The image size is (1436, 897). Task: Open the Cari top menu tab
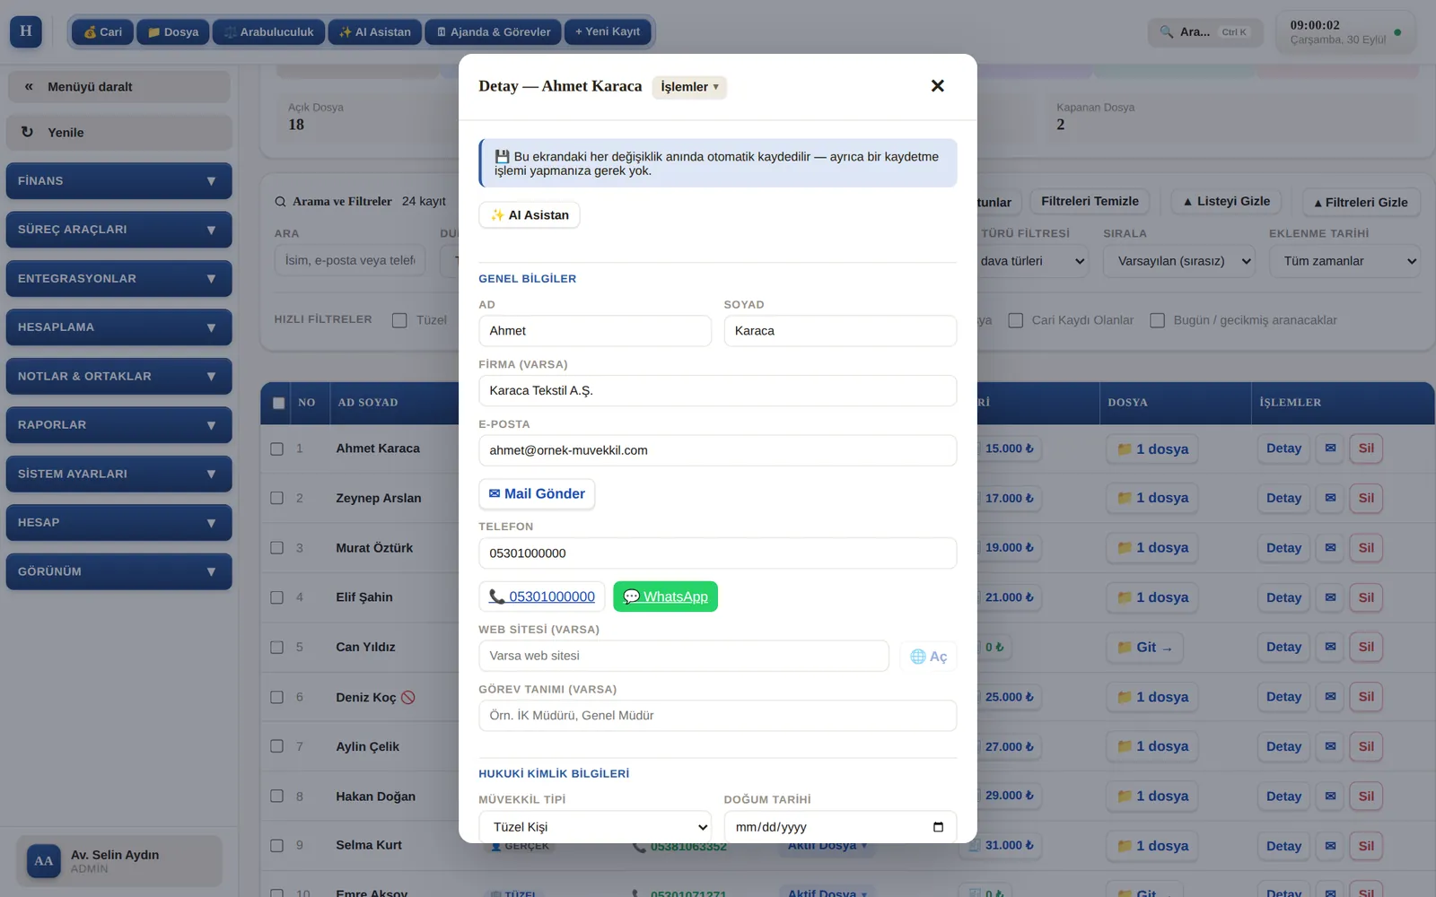pos(102,32)
